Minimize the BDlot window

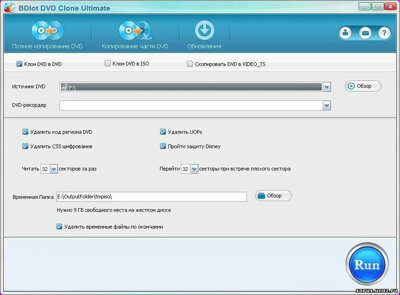(365, 7)
